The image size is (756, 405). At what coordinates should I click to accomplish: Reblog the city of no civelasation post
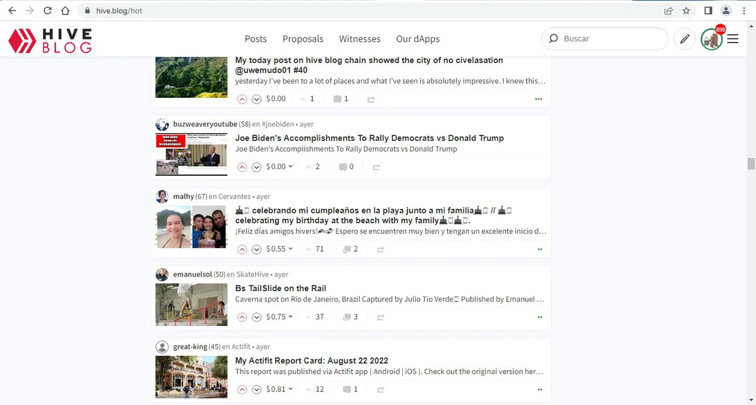(x=371, y=100)
